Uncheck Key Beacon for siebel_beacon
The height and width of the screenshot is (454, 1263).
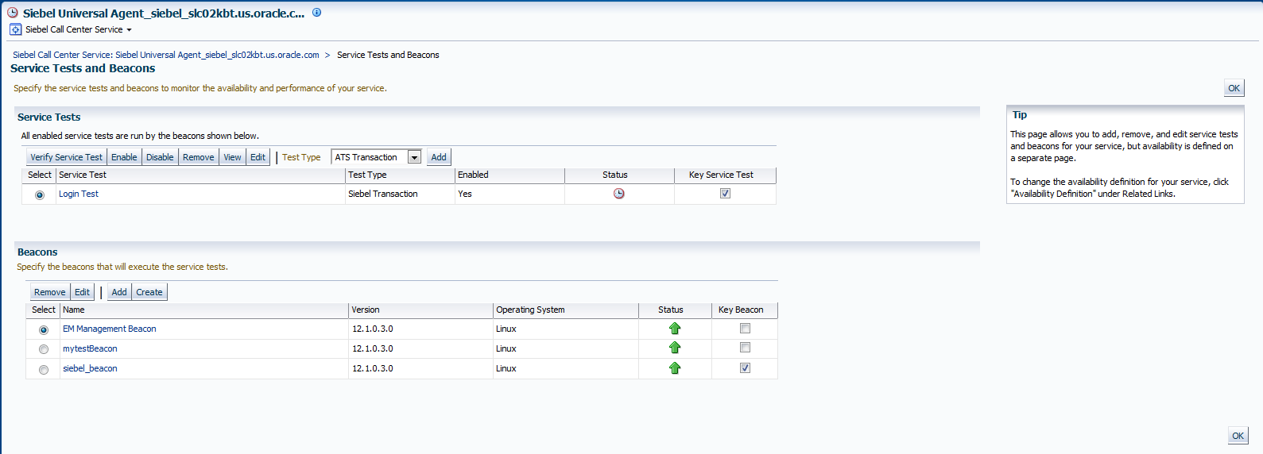tap(745, 367)
